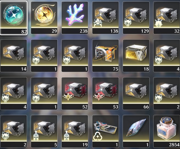Select the wolf-emblem chest with count 129
Image resolution: width=180 pixels, height=149 pixels.
click(x=136, y=18)
